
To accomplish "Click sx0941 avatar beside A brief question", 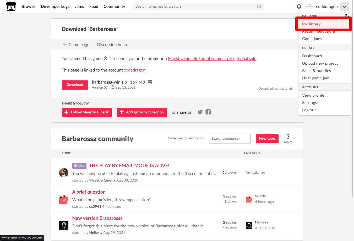I will pos(64,199).
